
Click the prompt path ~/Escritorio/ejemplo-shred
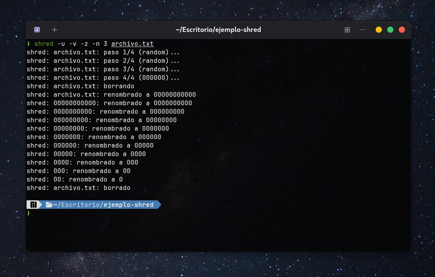tap(104, 205)
